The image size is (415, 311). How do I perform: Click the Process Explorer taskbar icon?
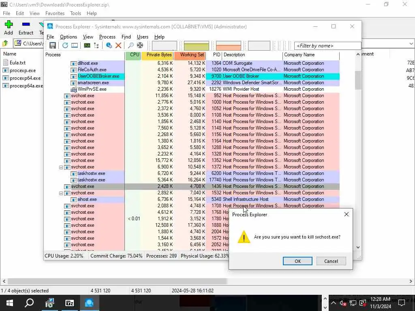89,303
